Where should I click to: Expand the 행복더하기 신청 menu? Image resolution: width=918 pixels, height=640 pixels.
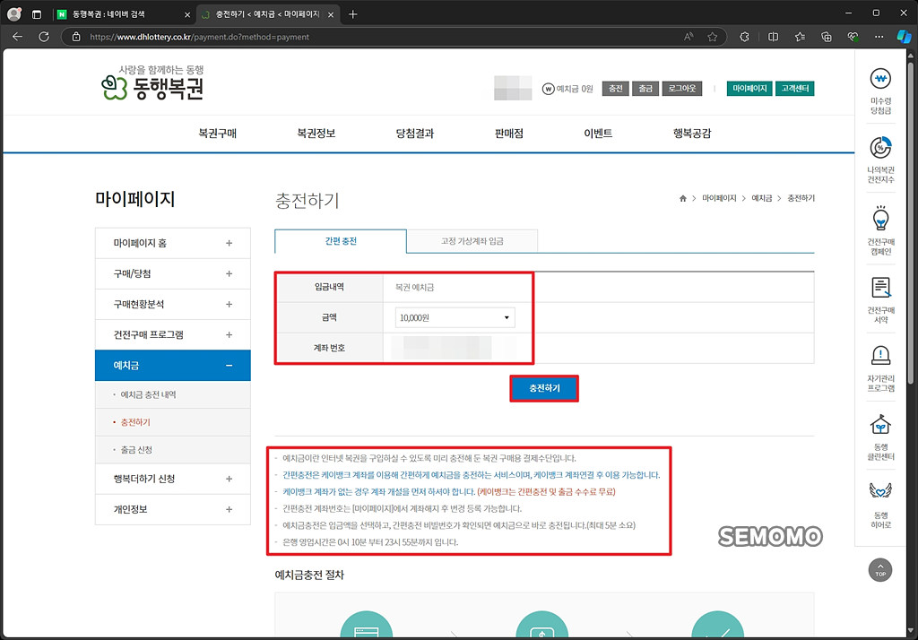(172, 479)
